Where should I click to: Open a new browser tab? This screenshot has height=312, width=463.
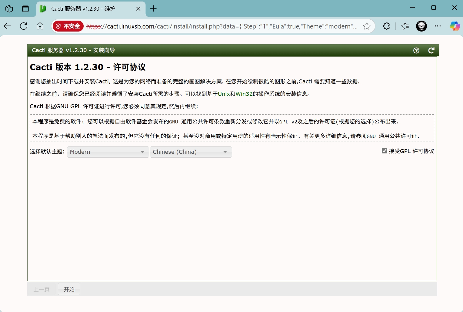tap(153, 9)
